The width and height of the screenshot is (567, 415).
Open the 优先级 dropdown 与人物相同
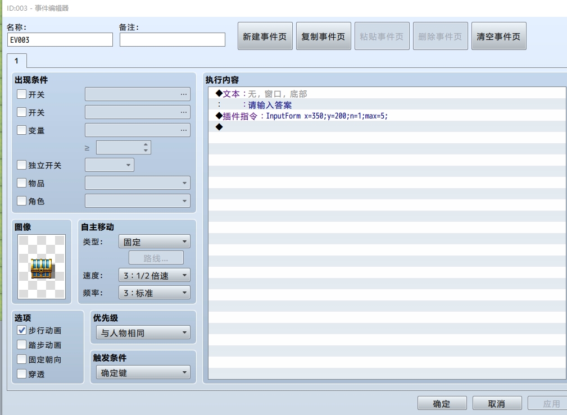[143, 332]
